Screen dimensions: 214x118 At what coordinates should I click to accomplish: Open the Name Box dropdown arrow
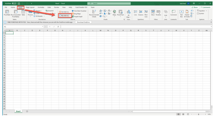point(43,27)
